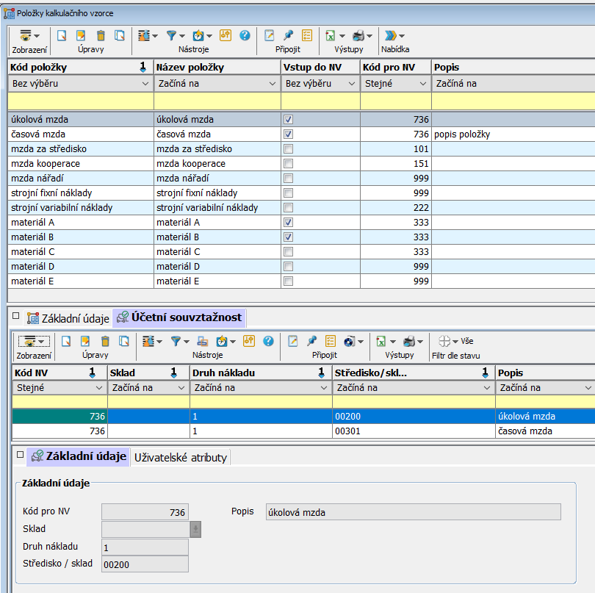595x593 pixels.
Task: Click disc icon in lower Připojit group
Action: 350,341
